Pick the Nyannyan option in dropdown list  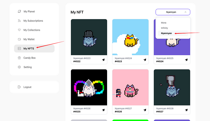tap(166, 33)
